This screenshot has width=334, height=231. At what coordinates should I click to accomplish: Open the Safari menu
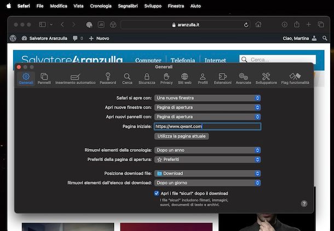(24, 6)
